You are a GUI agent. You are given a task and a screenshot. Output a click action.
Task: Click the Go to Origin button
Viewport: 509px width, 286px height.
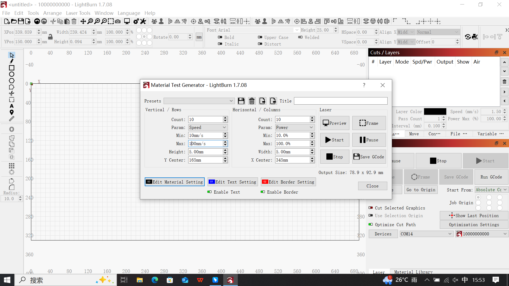point(421,190)
